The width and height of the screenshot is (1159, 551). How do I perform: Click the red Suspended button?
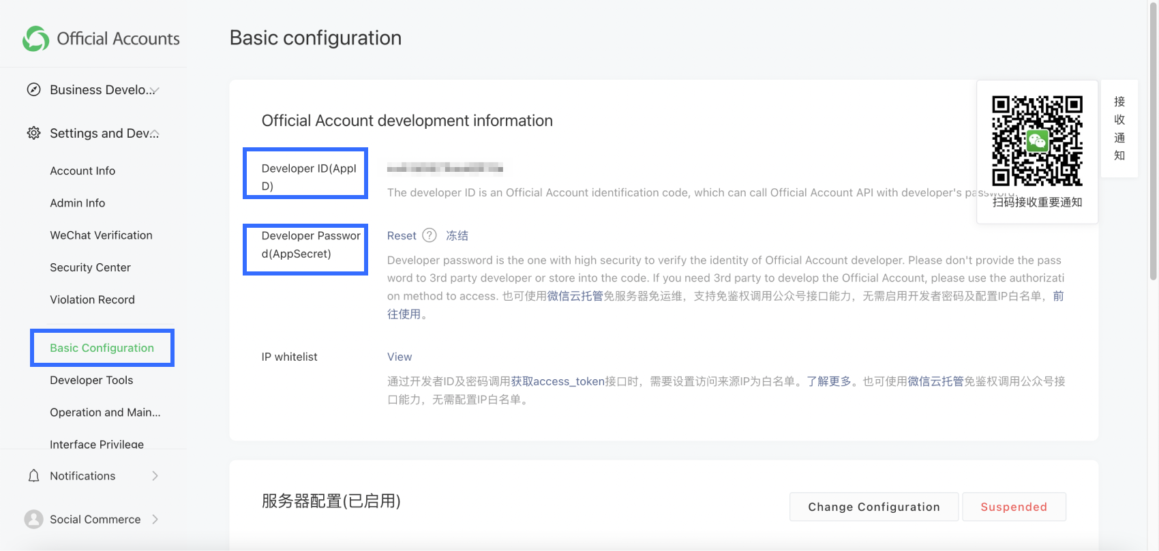[1014, 507]
